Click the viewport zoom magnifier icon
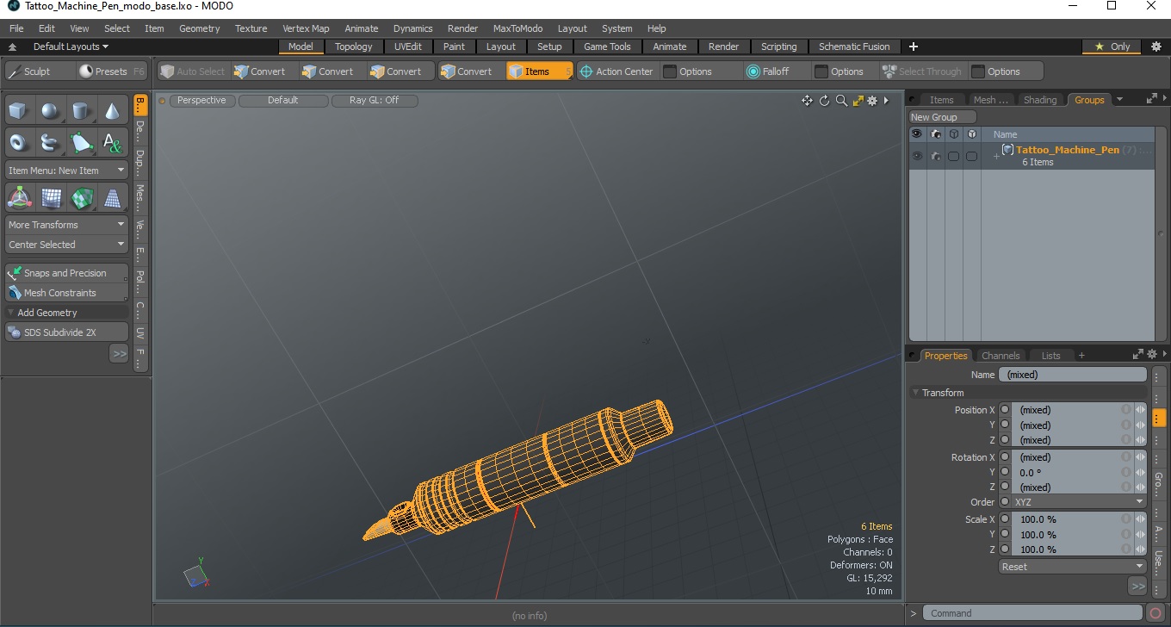The image size is (1171, 627). (841, 101)
